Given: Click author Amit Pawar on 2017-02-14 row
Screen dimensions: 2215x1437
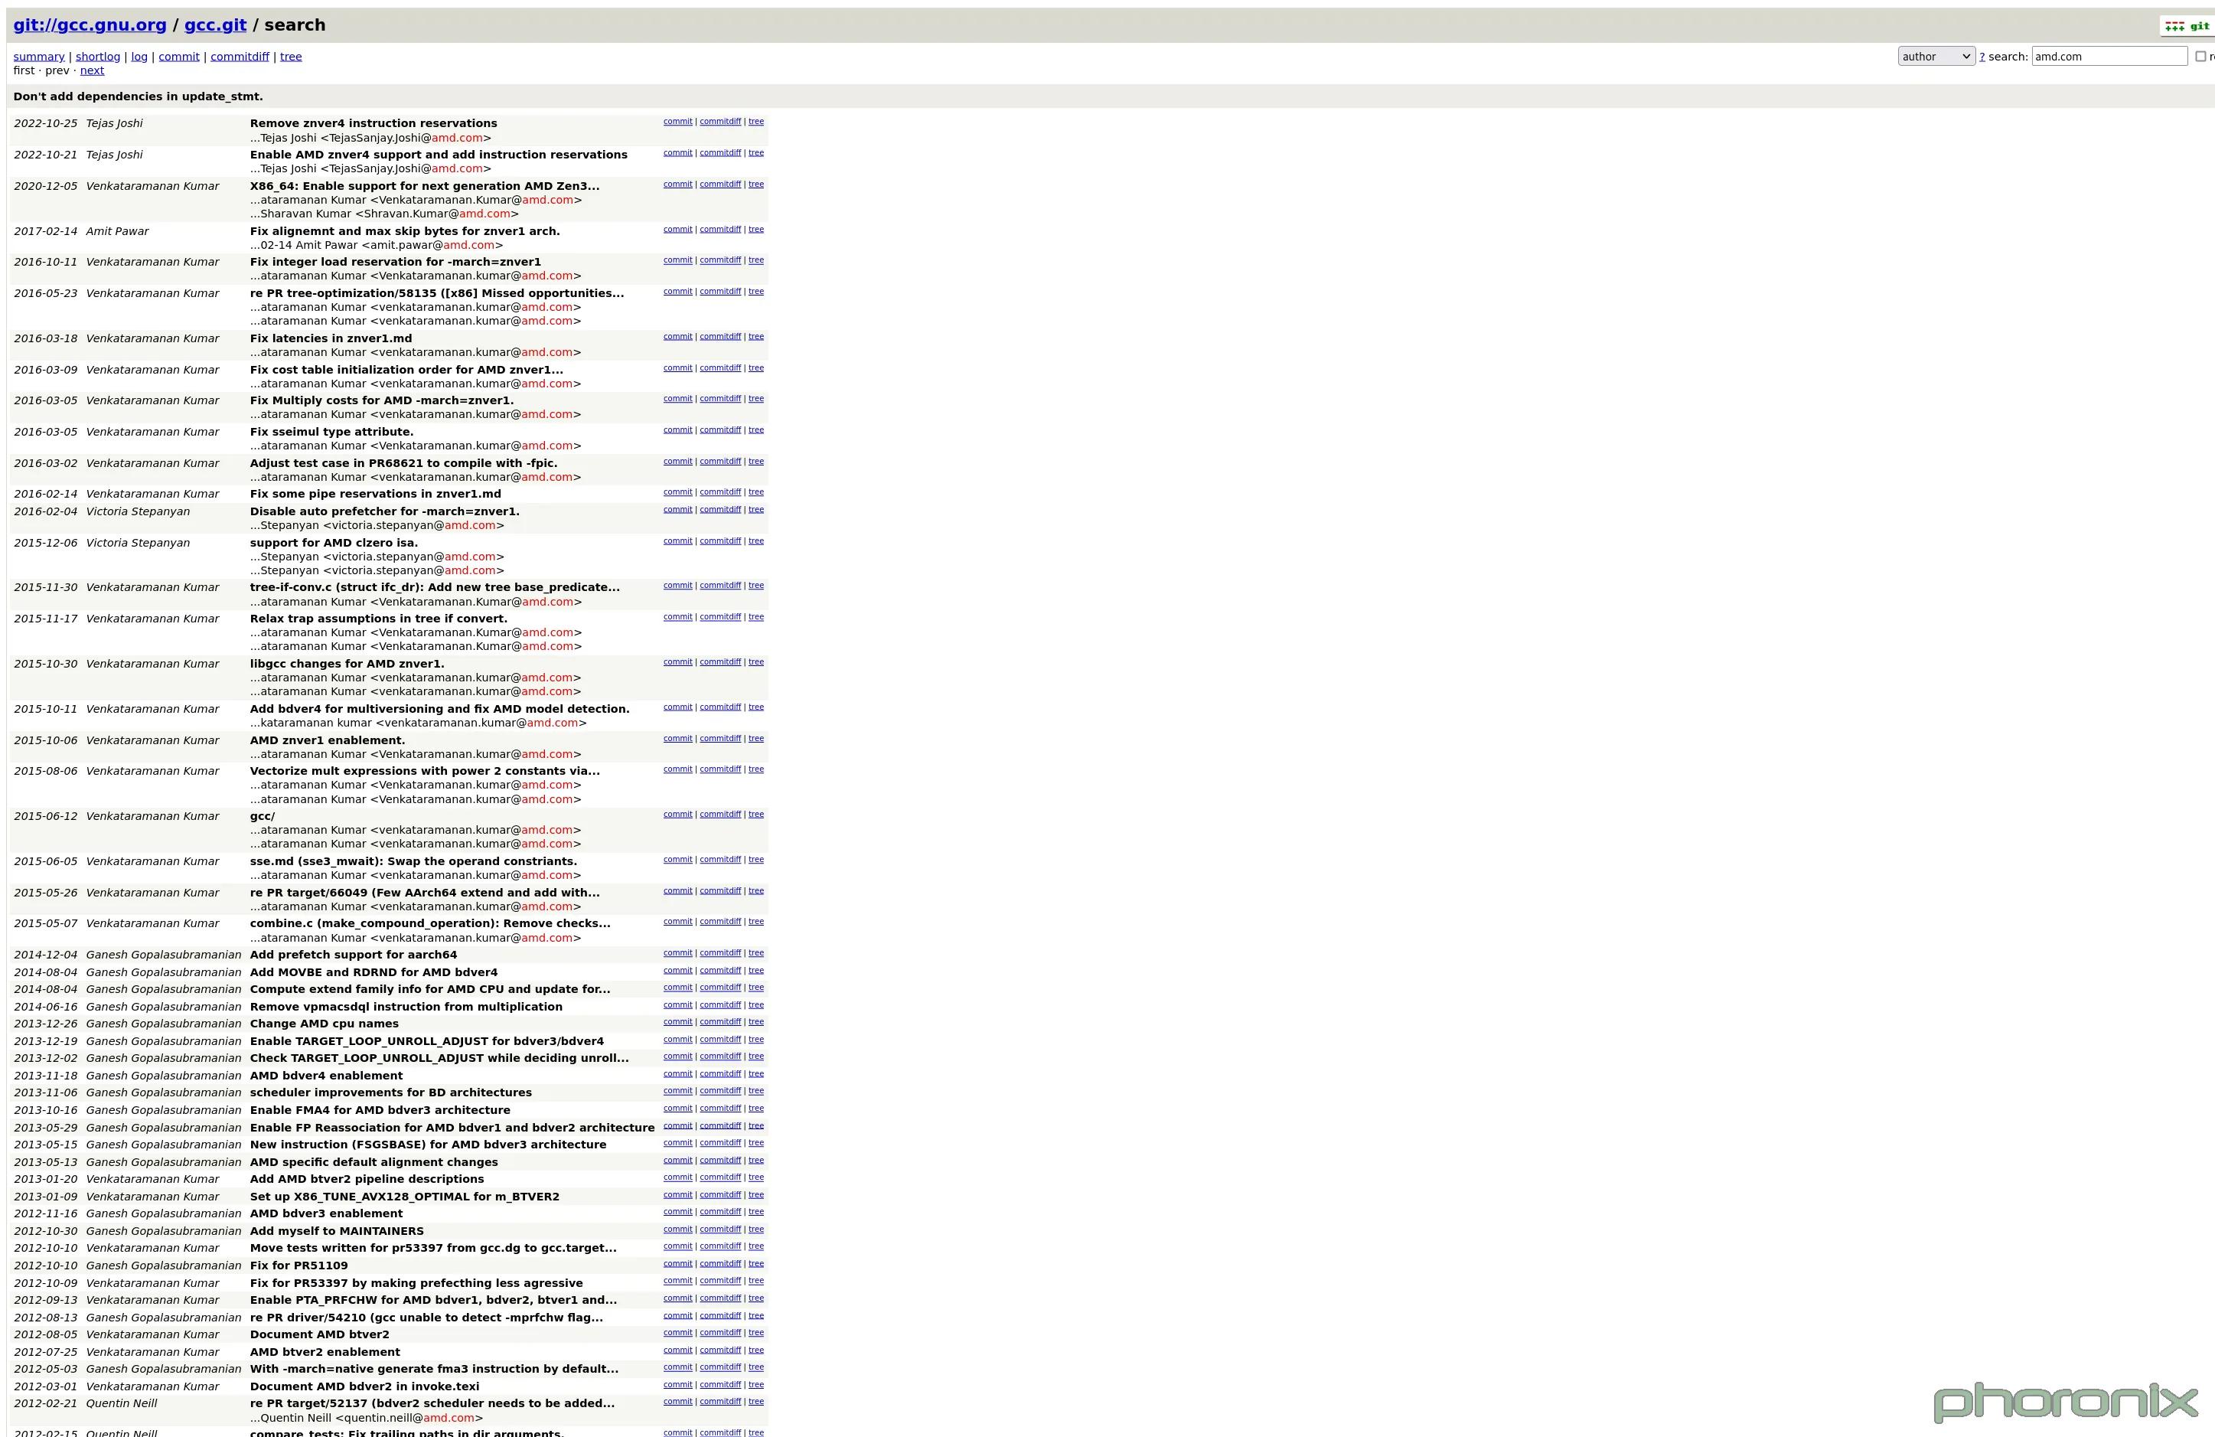Looking at the screenshot, I should coord(117,232).
